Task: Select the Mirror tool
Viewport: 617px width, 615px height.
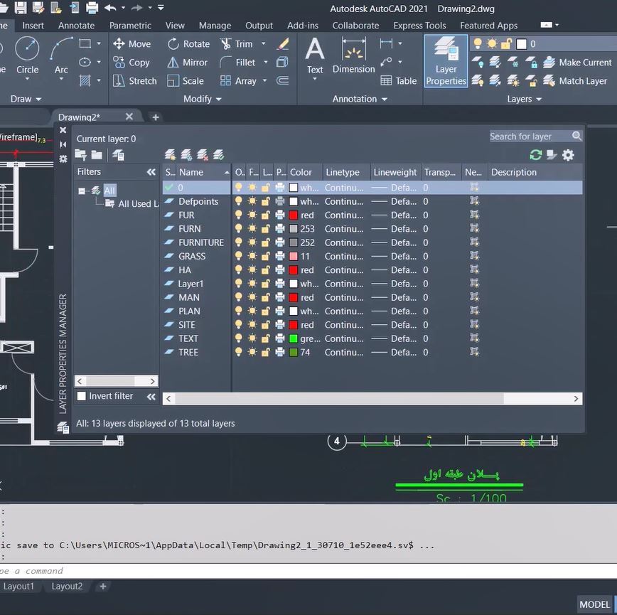Action: click(188, 62)
